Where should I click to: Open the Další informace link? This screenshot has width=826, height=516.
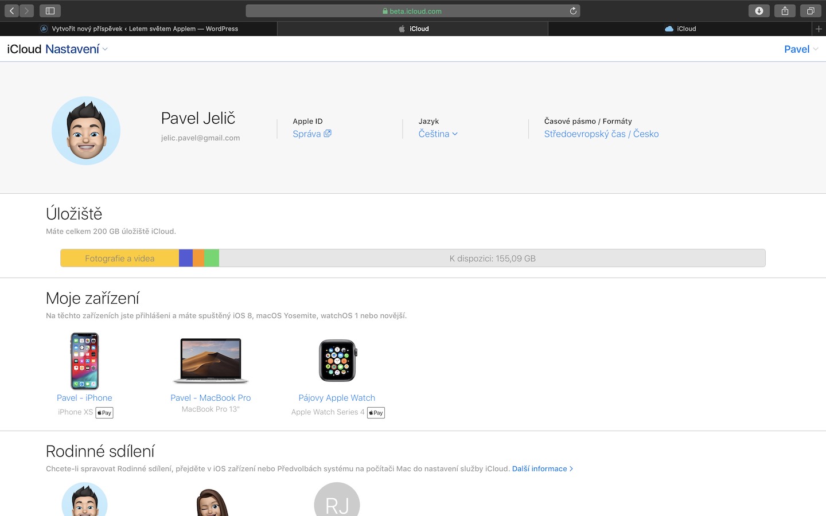(x=543, y=469)
